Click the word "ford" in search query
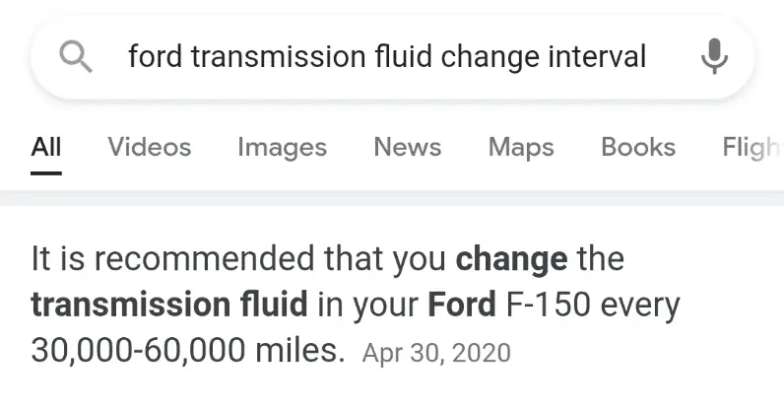Viewport: 784px width, 409px height. click(155, 57)
